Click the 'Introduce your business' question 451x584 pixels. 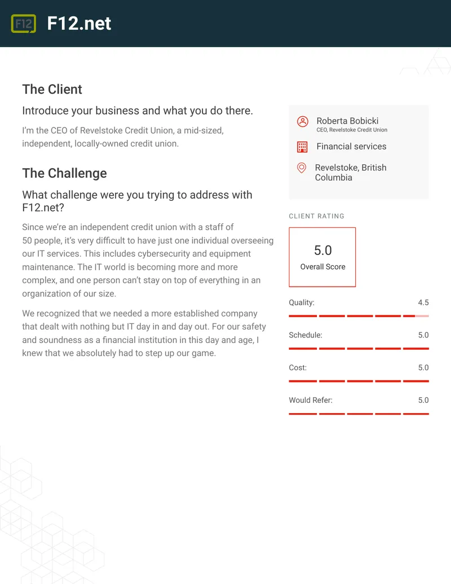coord(138,111)
